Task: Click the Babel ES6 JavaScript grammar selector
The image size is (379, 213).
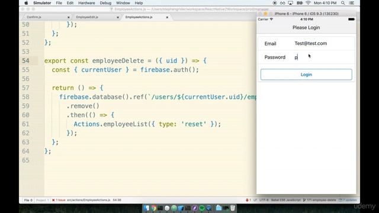Action: pyautogui.click(x=285, y=200)
